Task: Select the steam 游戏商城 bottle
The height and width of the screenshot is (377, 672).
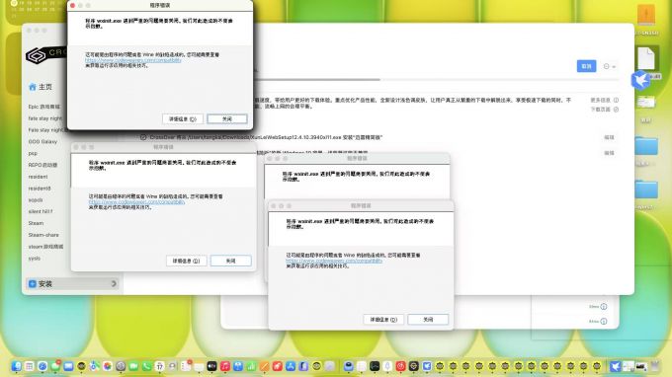Action: coord(45,247)
